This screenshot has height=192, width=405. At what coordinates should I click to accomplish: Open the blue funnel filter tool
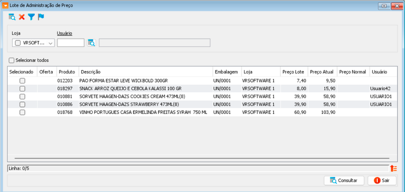coord(31,17)
